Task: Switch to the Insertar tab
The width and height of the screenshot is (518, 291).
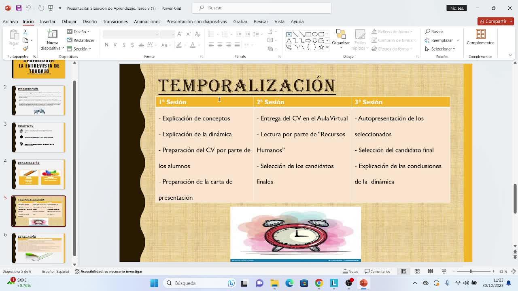Action: coord(47,21)
